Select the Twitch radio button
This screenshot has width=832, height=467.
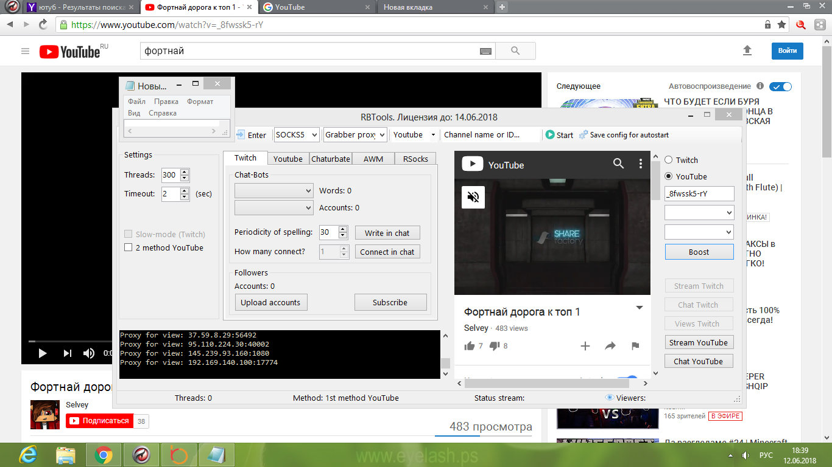pos(668,160)
